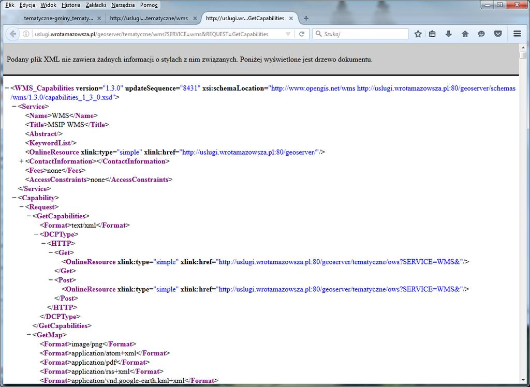Click the search magnifier icon
530x387 pixels.
click(318, 34)
